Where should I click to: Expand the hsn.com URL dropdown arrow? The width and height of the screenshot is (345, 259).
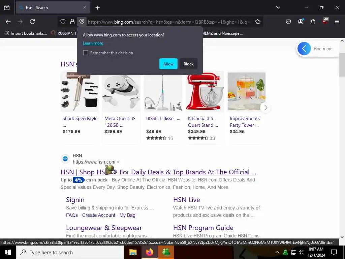pos(118,162)
